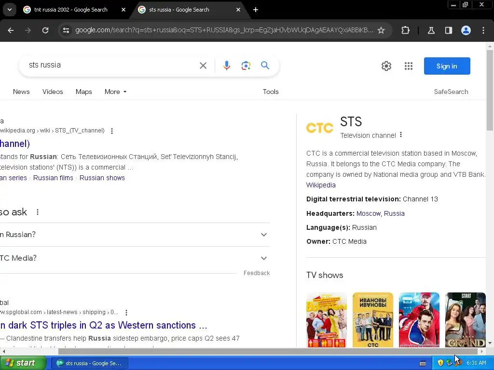Open knowledge panel more options dots
This screenshot has width=494, height=370.
(x=401, y=135)
